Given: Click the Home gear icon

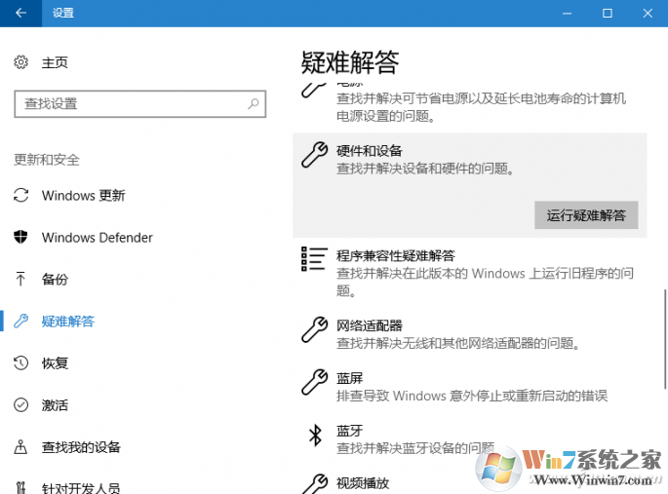Looking at the screenshot, I should click(x=21, y=62).
